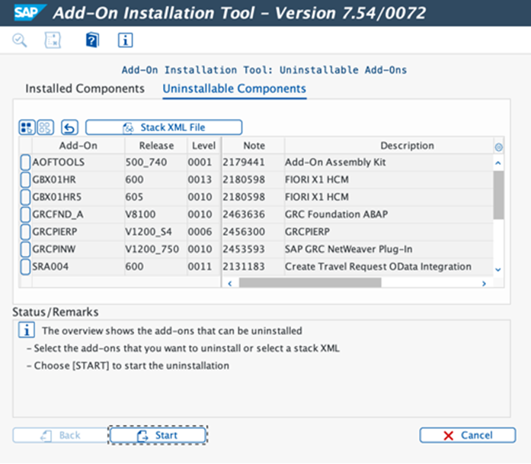Viewport: 531px width, 464px height.
Task: Click note number 2131183
Action: point(244,266)
